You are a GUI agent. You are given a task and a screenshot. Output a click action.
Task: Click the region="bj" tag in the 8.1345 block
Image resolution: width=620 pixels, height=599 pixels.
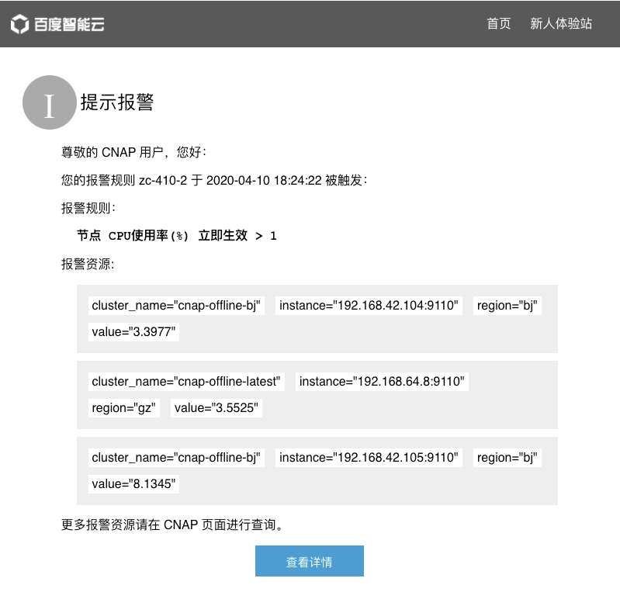pyautogui.click(x=507, y=458)
